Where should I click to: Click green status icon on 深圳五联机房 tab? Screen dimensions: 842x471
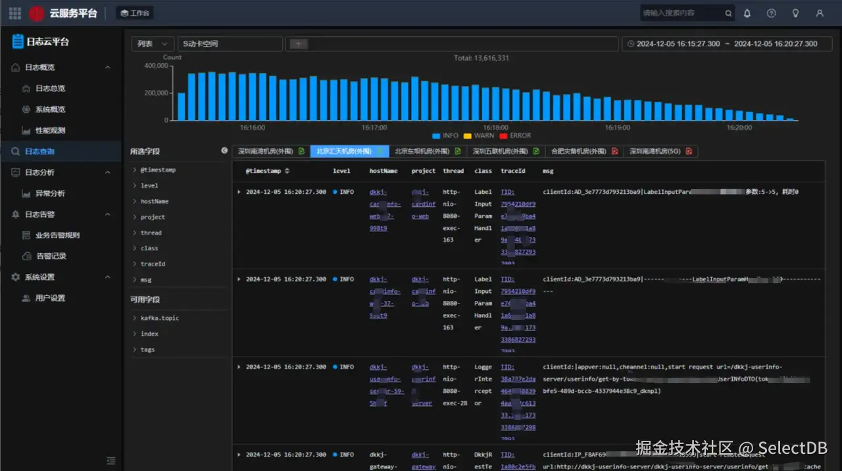click(536, 151)
